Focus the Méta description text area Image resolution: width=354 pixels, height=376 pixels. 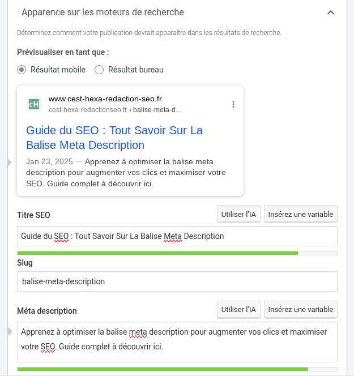[177, 342]
